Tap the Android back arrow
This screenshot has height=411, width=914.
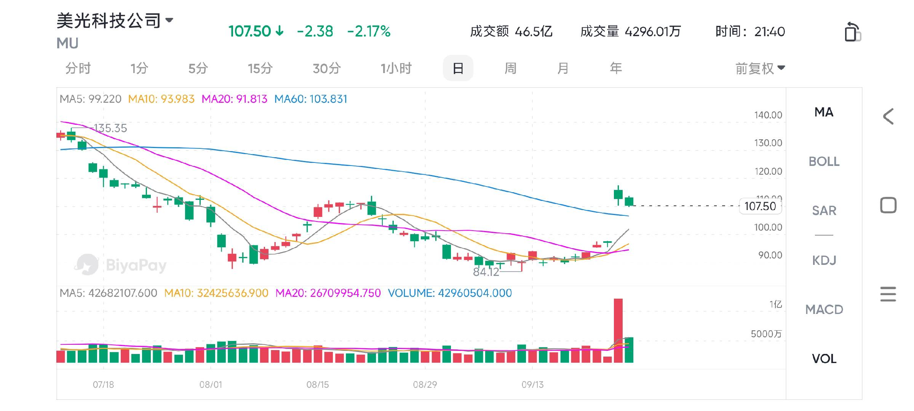pos(888,116)
